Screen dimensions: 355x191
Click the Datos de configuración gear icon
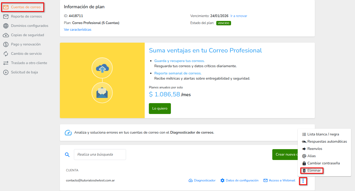tap(222, 180)
